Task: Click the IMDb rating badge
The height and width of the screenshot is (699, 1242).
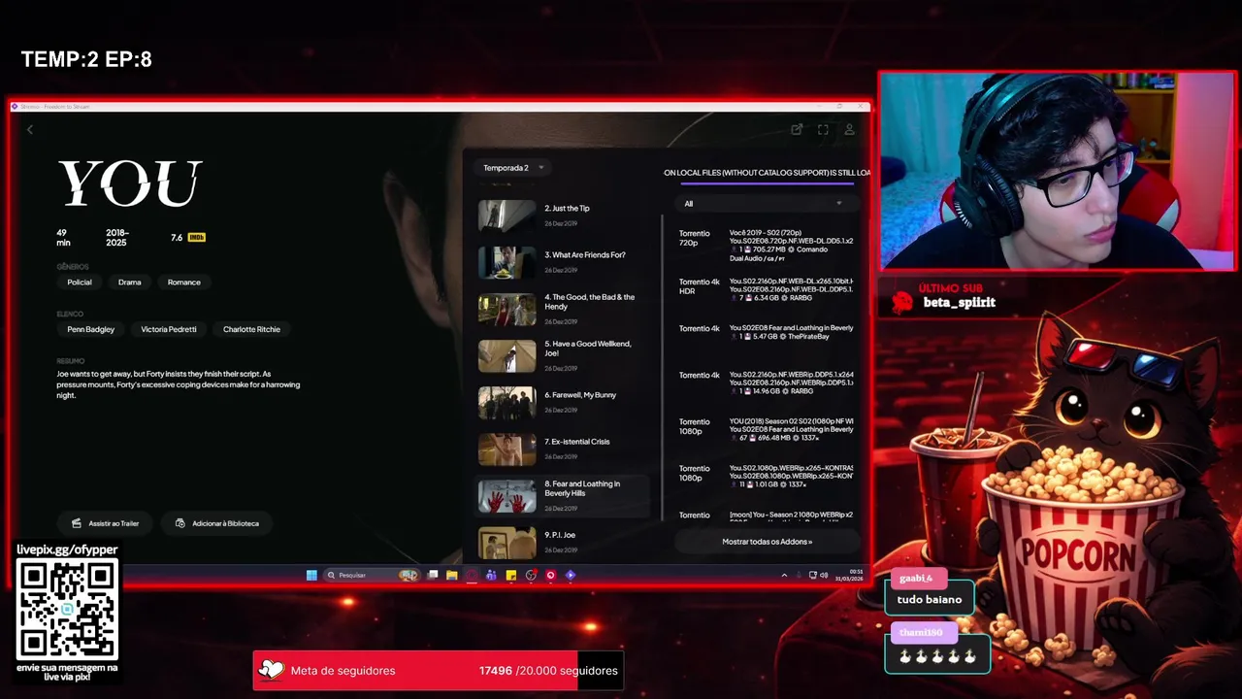Action: (x=196, y=237)
